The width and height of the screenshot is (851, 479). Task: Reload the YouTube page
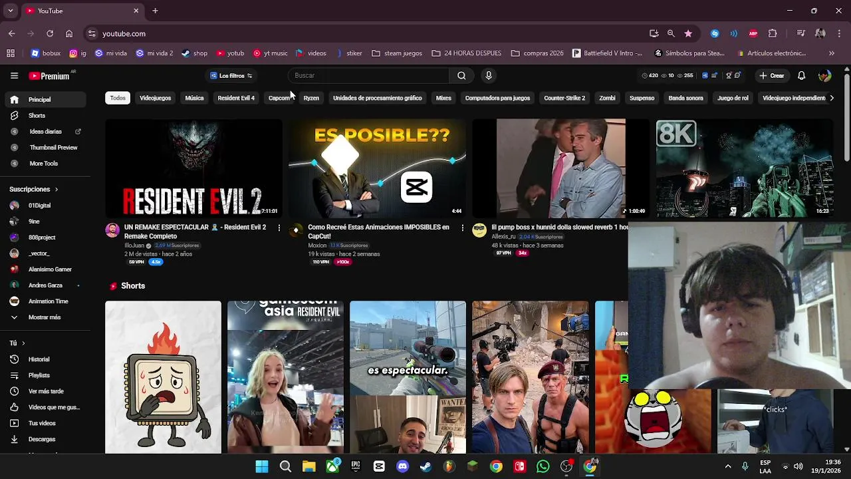click(x=50, y=33)
